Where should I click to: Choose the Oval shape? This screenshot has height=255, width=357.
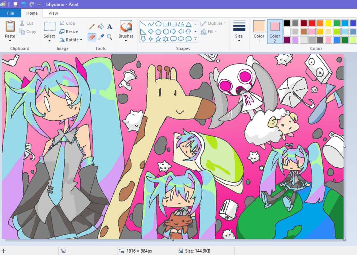(x=158, y=24)
